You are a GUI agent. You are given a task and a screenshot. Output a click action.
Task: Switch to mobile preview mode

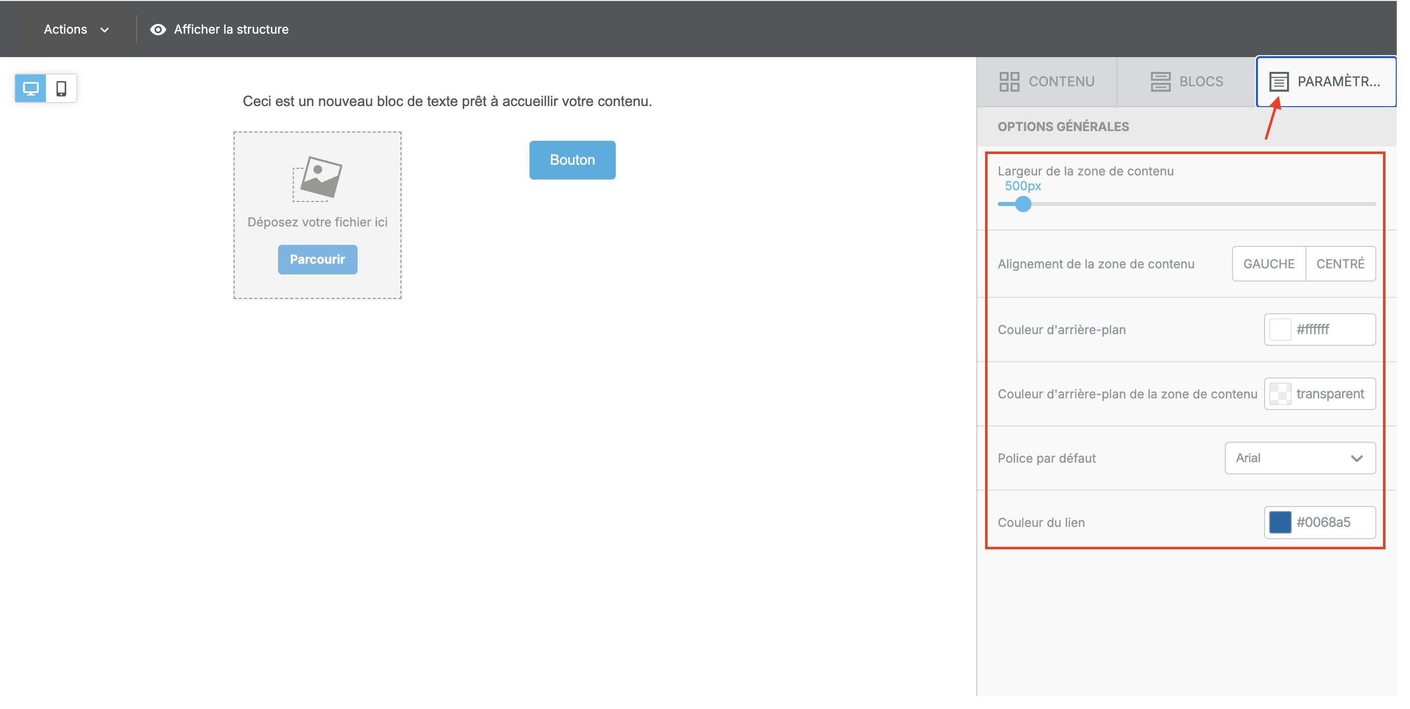(61, 89)
